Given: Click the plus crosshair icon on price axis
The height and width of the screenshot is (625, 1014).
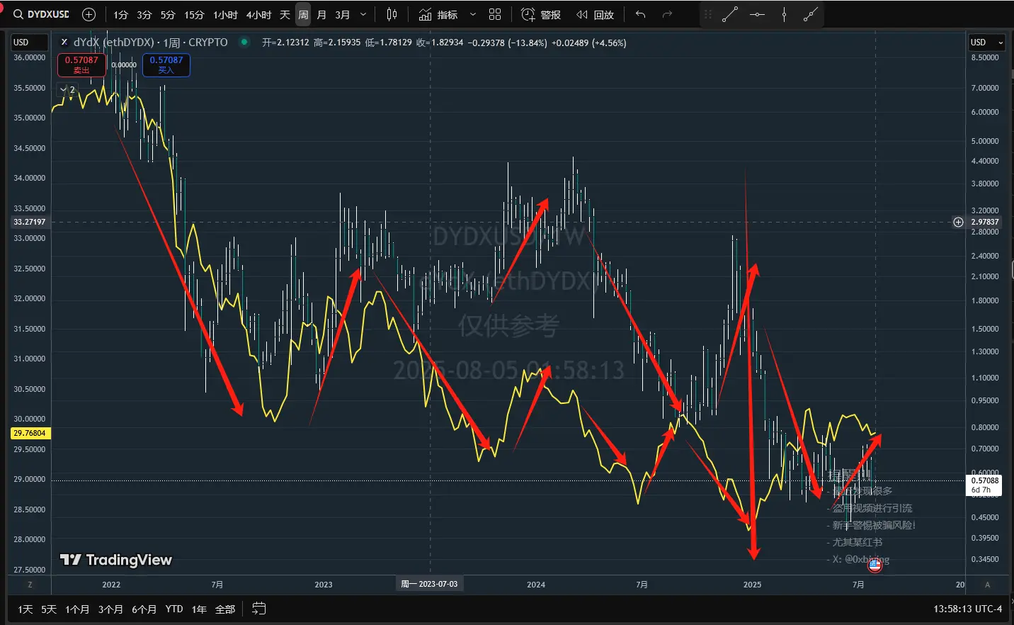Looking at the screenshot, I should (958, 222).
